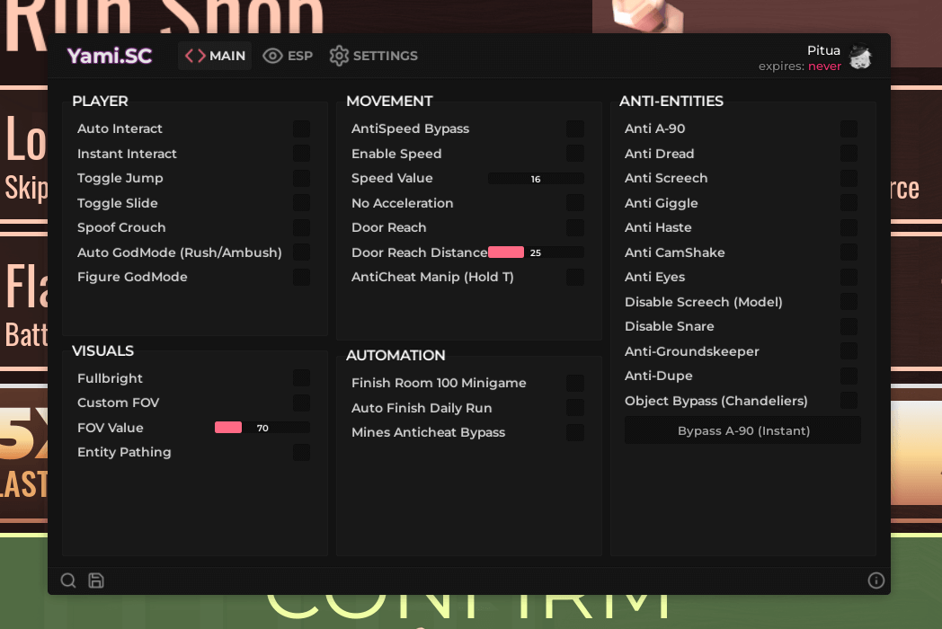Click the save config floppy icon
Viewport: 942px width, 629px height.
96,580
